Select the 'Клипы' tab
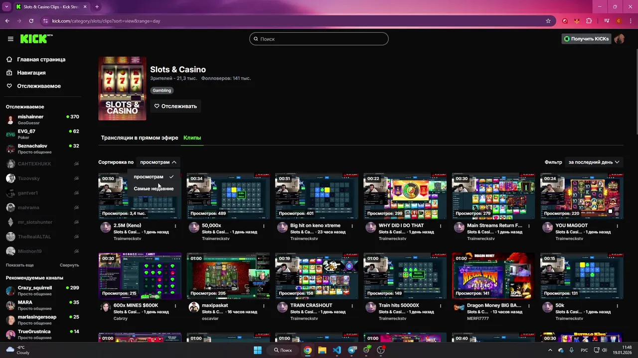The width and height of the screenshot is (638, 358). [x=192, y=138]
